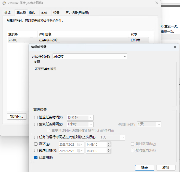The image size is (180, 172).
Task: Toggle the 到期日期 checkbox
Action: (36, 151)
